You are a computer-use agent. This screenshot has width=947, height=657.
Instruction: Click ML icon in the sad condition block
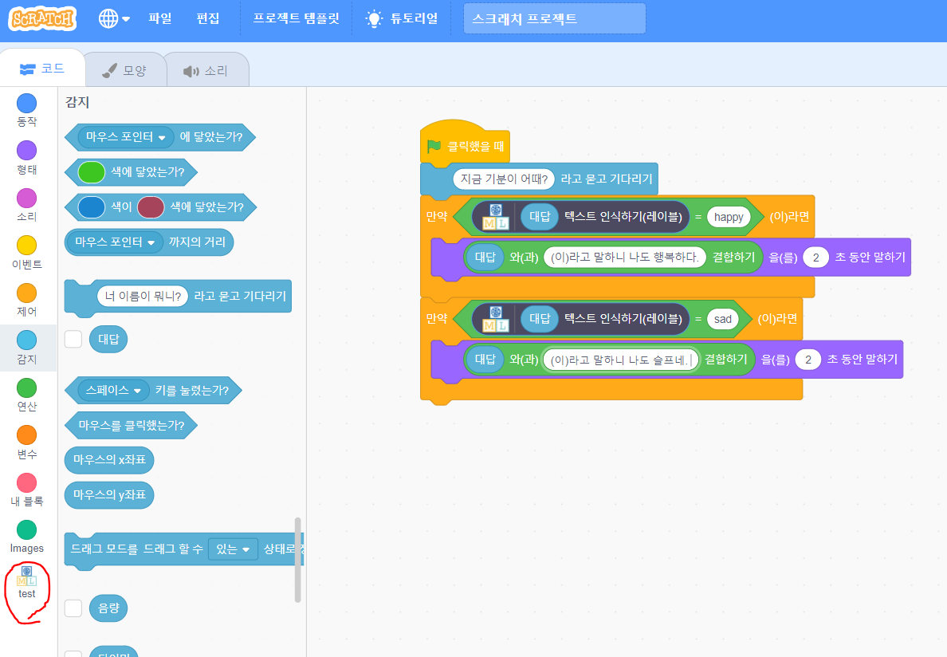495,319
